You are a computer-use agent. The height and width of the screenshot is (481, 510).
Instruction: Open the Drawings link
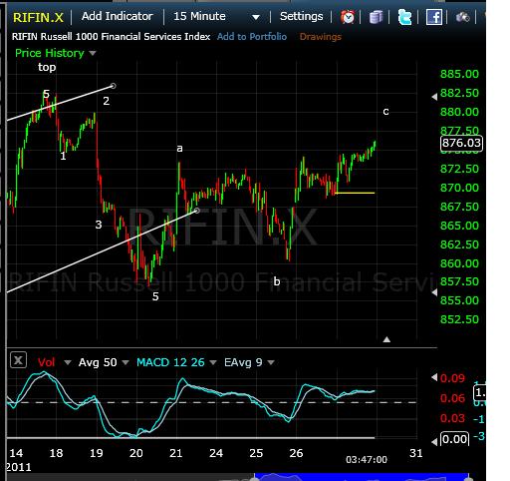point(321,37)
